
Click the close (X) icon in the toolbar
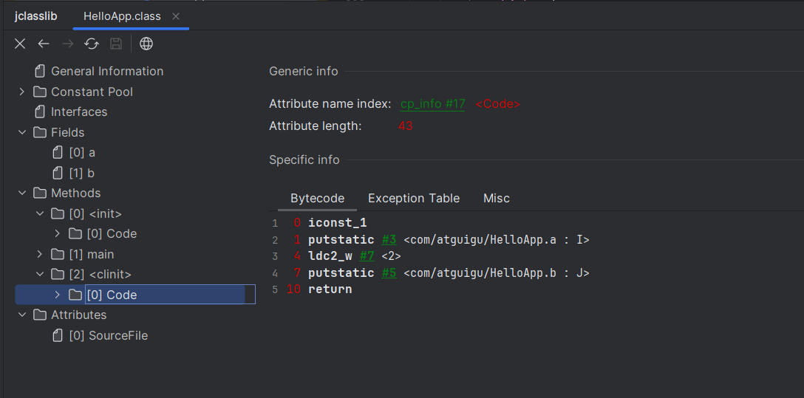click(20, 44)
